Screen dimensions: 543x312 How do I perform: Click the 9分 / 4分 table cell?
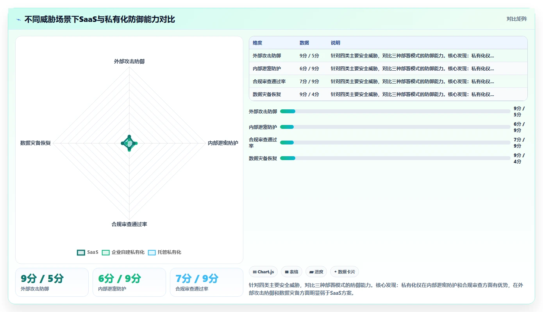[x=309, y=94]
